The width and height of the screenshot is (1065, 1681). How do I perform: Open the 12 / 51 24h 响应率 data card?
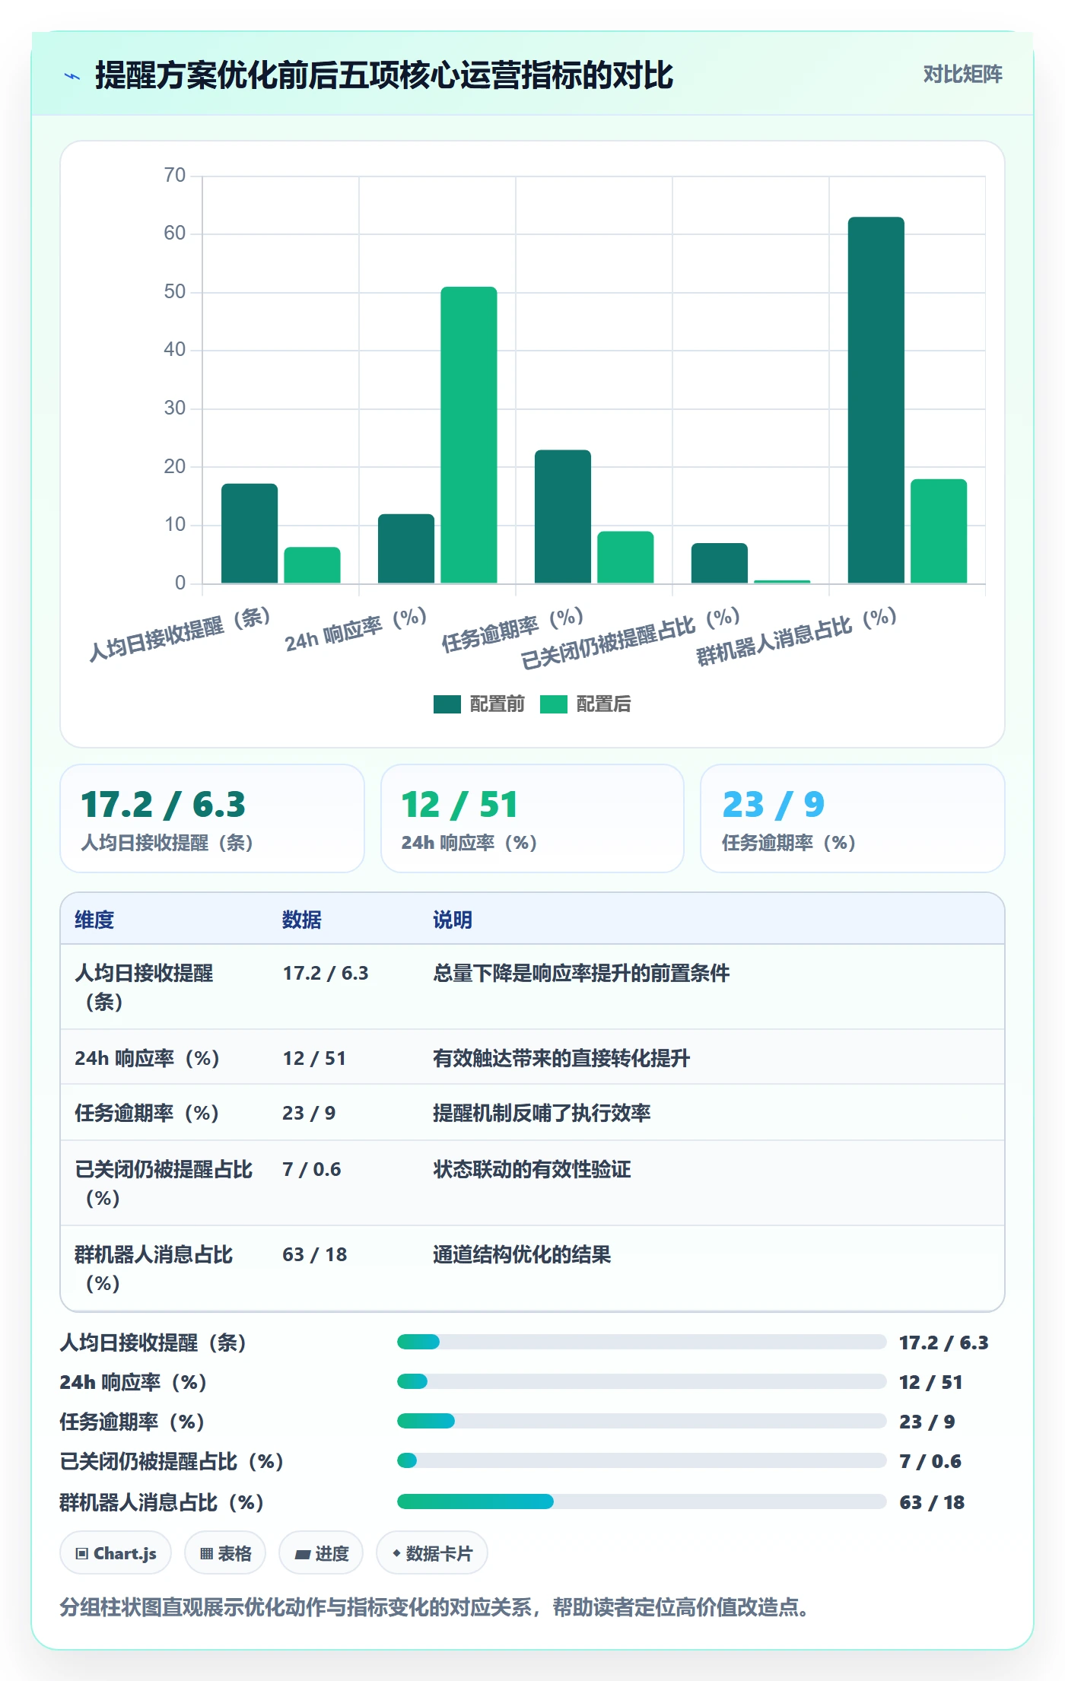pyautogui.click(x=532, y=818)
